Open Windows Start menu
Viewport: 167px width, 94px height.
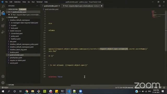3,91
